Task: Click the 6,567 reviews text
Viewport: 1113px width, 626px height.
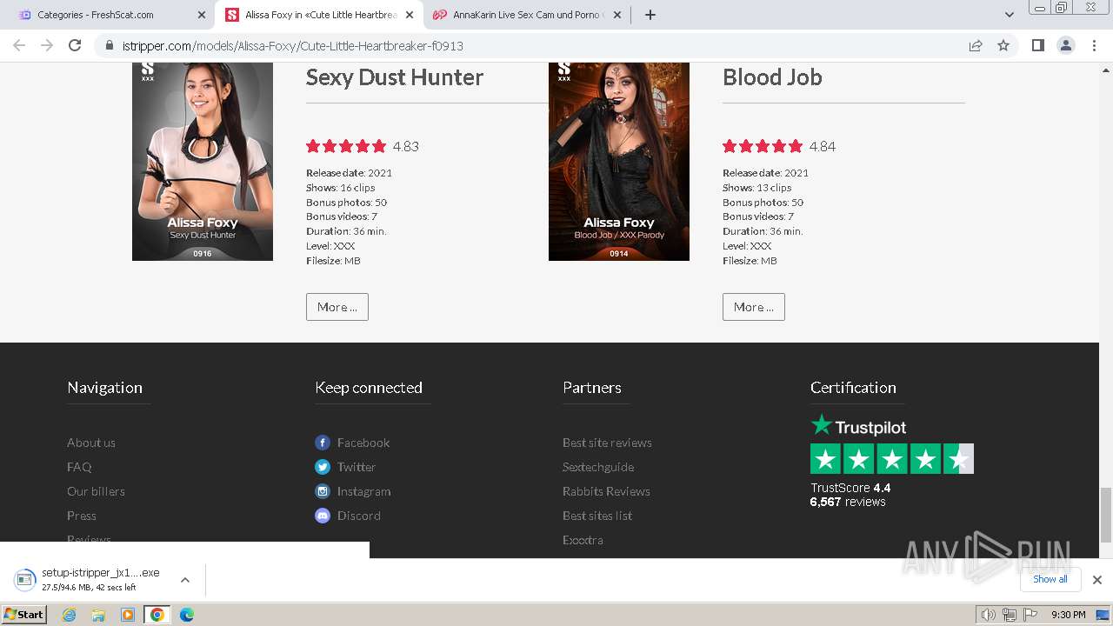Action: [x=848, y=502]
